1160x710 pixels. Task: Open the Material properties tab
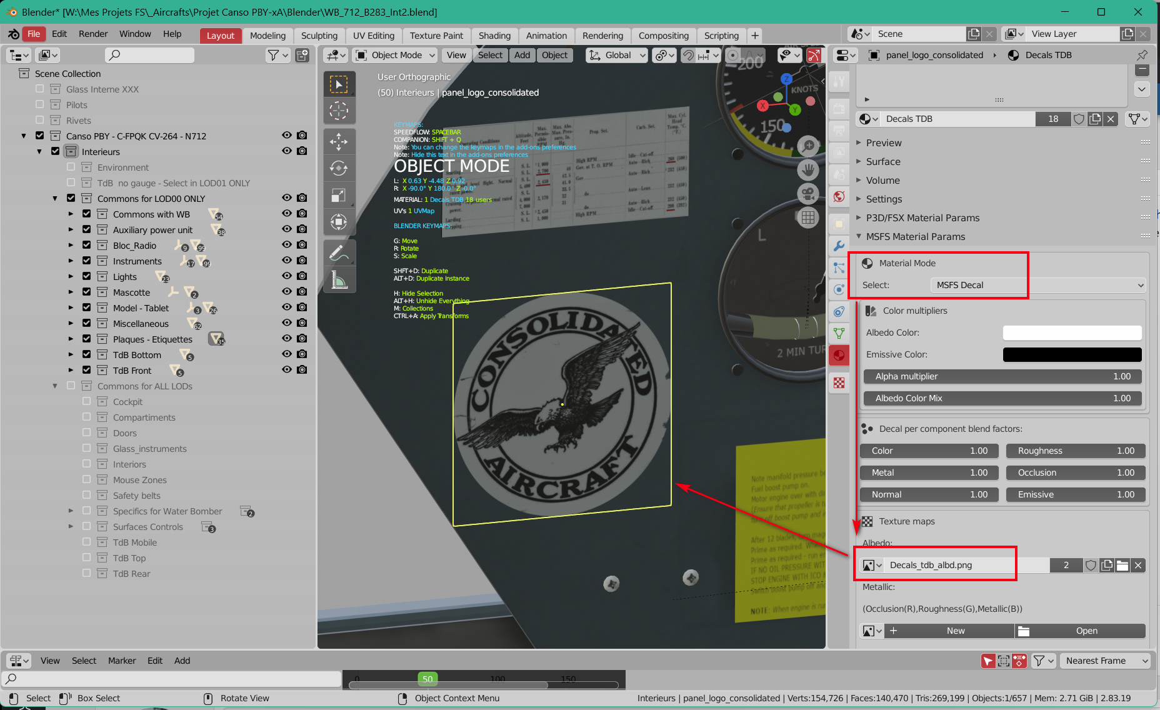pyautogui.click(x=839, y=356)
